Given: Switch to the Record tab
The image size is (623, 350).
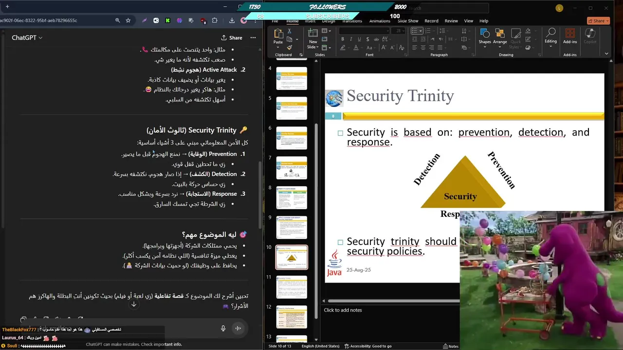Looking at the screenshot, I should click(x=431, y=21).
